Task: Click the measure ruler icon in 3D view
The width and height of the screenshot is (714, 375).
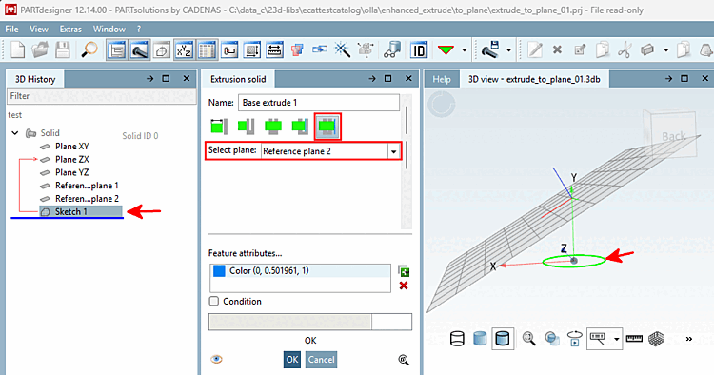Action: 634,339
